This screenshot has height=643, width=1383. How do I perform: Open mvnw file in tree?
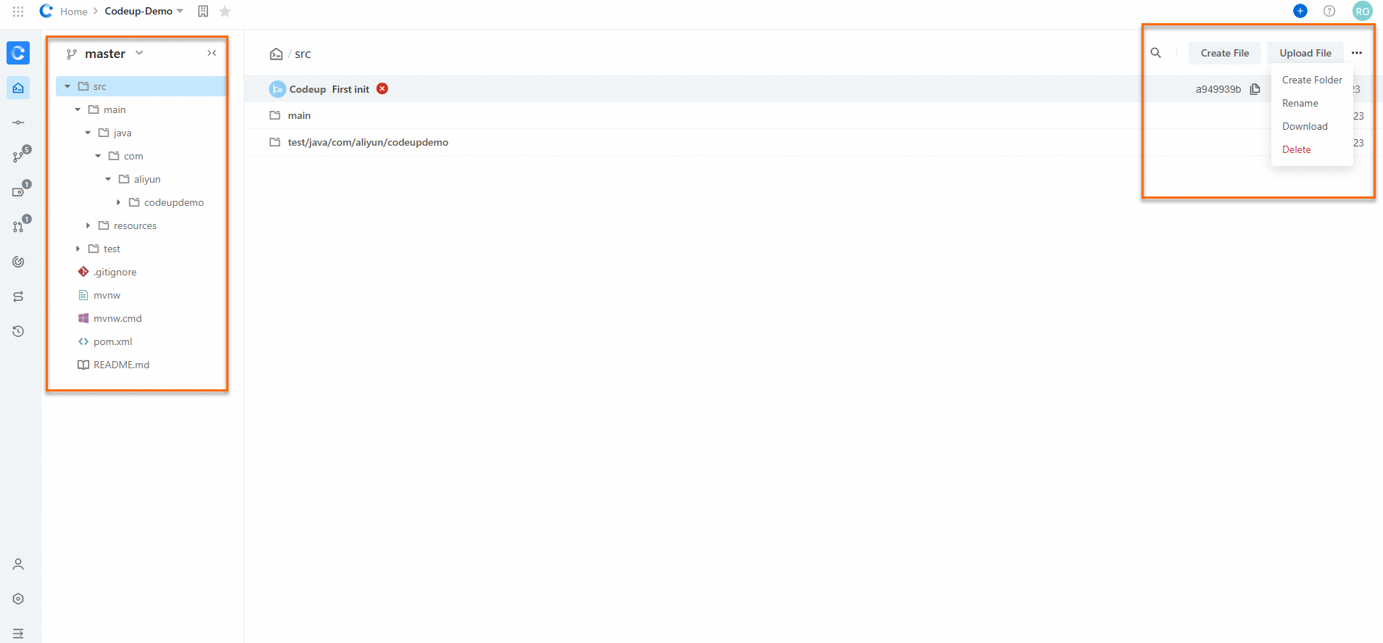tap(107, 295)
